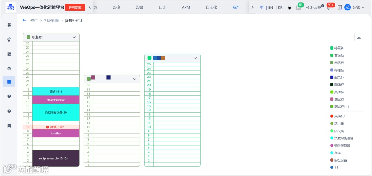The width and height of the screenshot is (372, 176).
Task: Click the blue 超 avatar
Action: (x=348, y=7)
